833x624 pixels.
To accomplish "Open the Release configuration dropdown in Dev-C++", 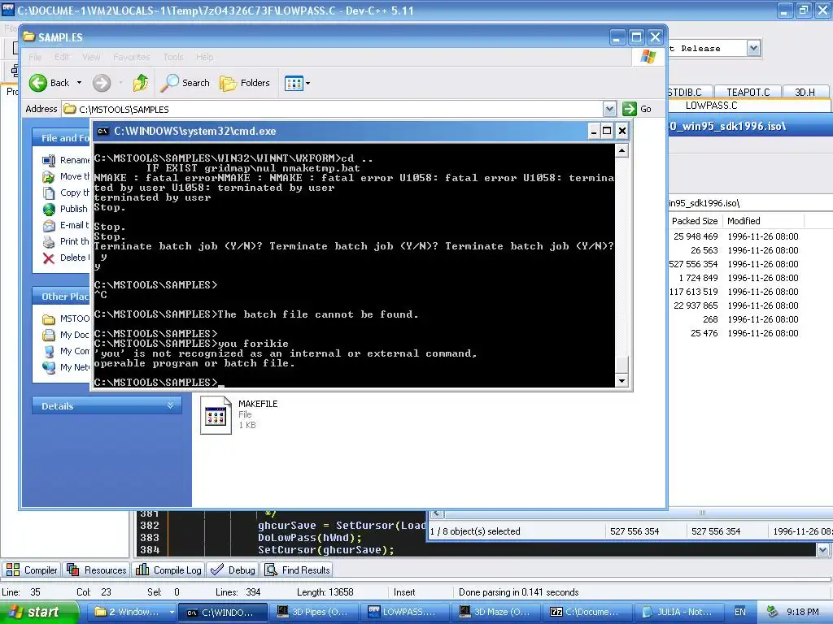I will tap(753, 48).
